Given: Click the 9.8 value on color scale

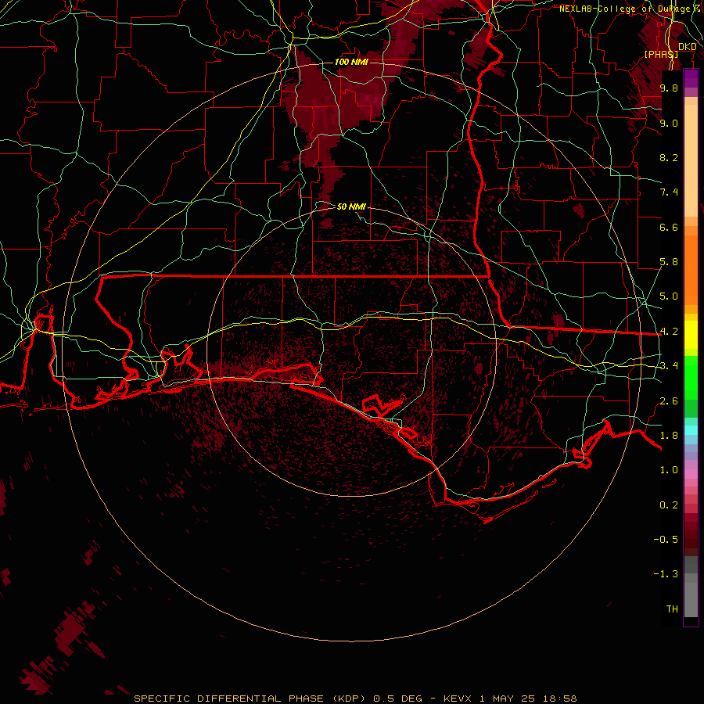Looking at the screenshot, I should click(669, 88).
